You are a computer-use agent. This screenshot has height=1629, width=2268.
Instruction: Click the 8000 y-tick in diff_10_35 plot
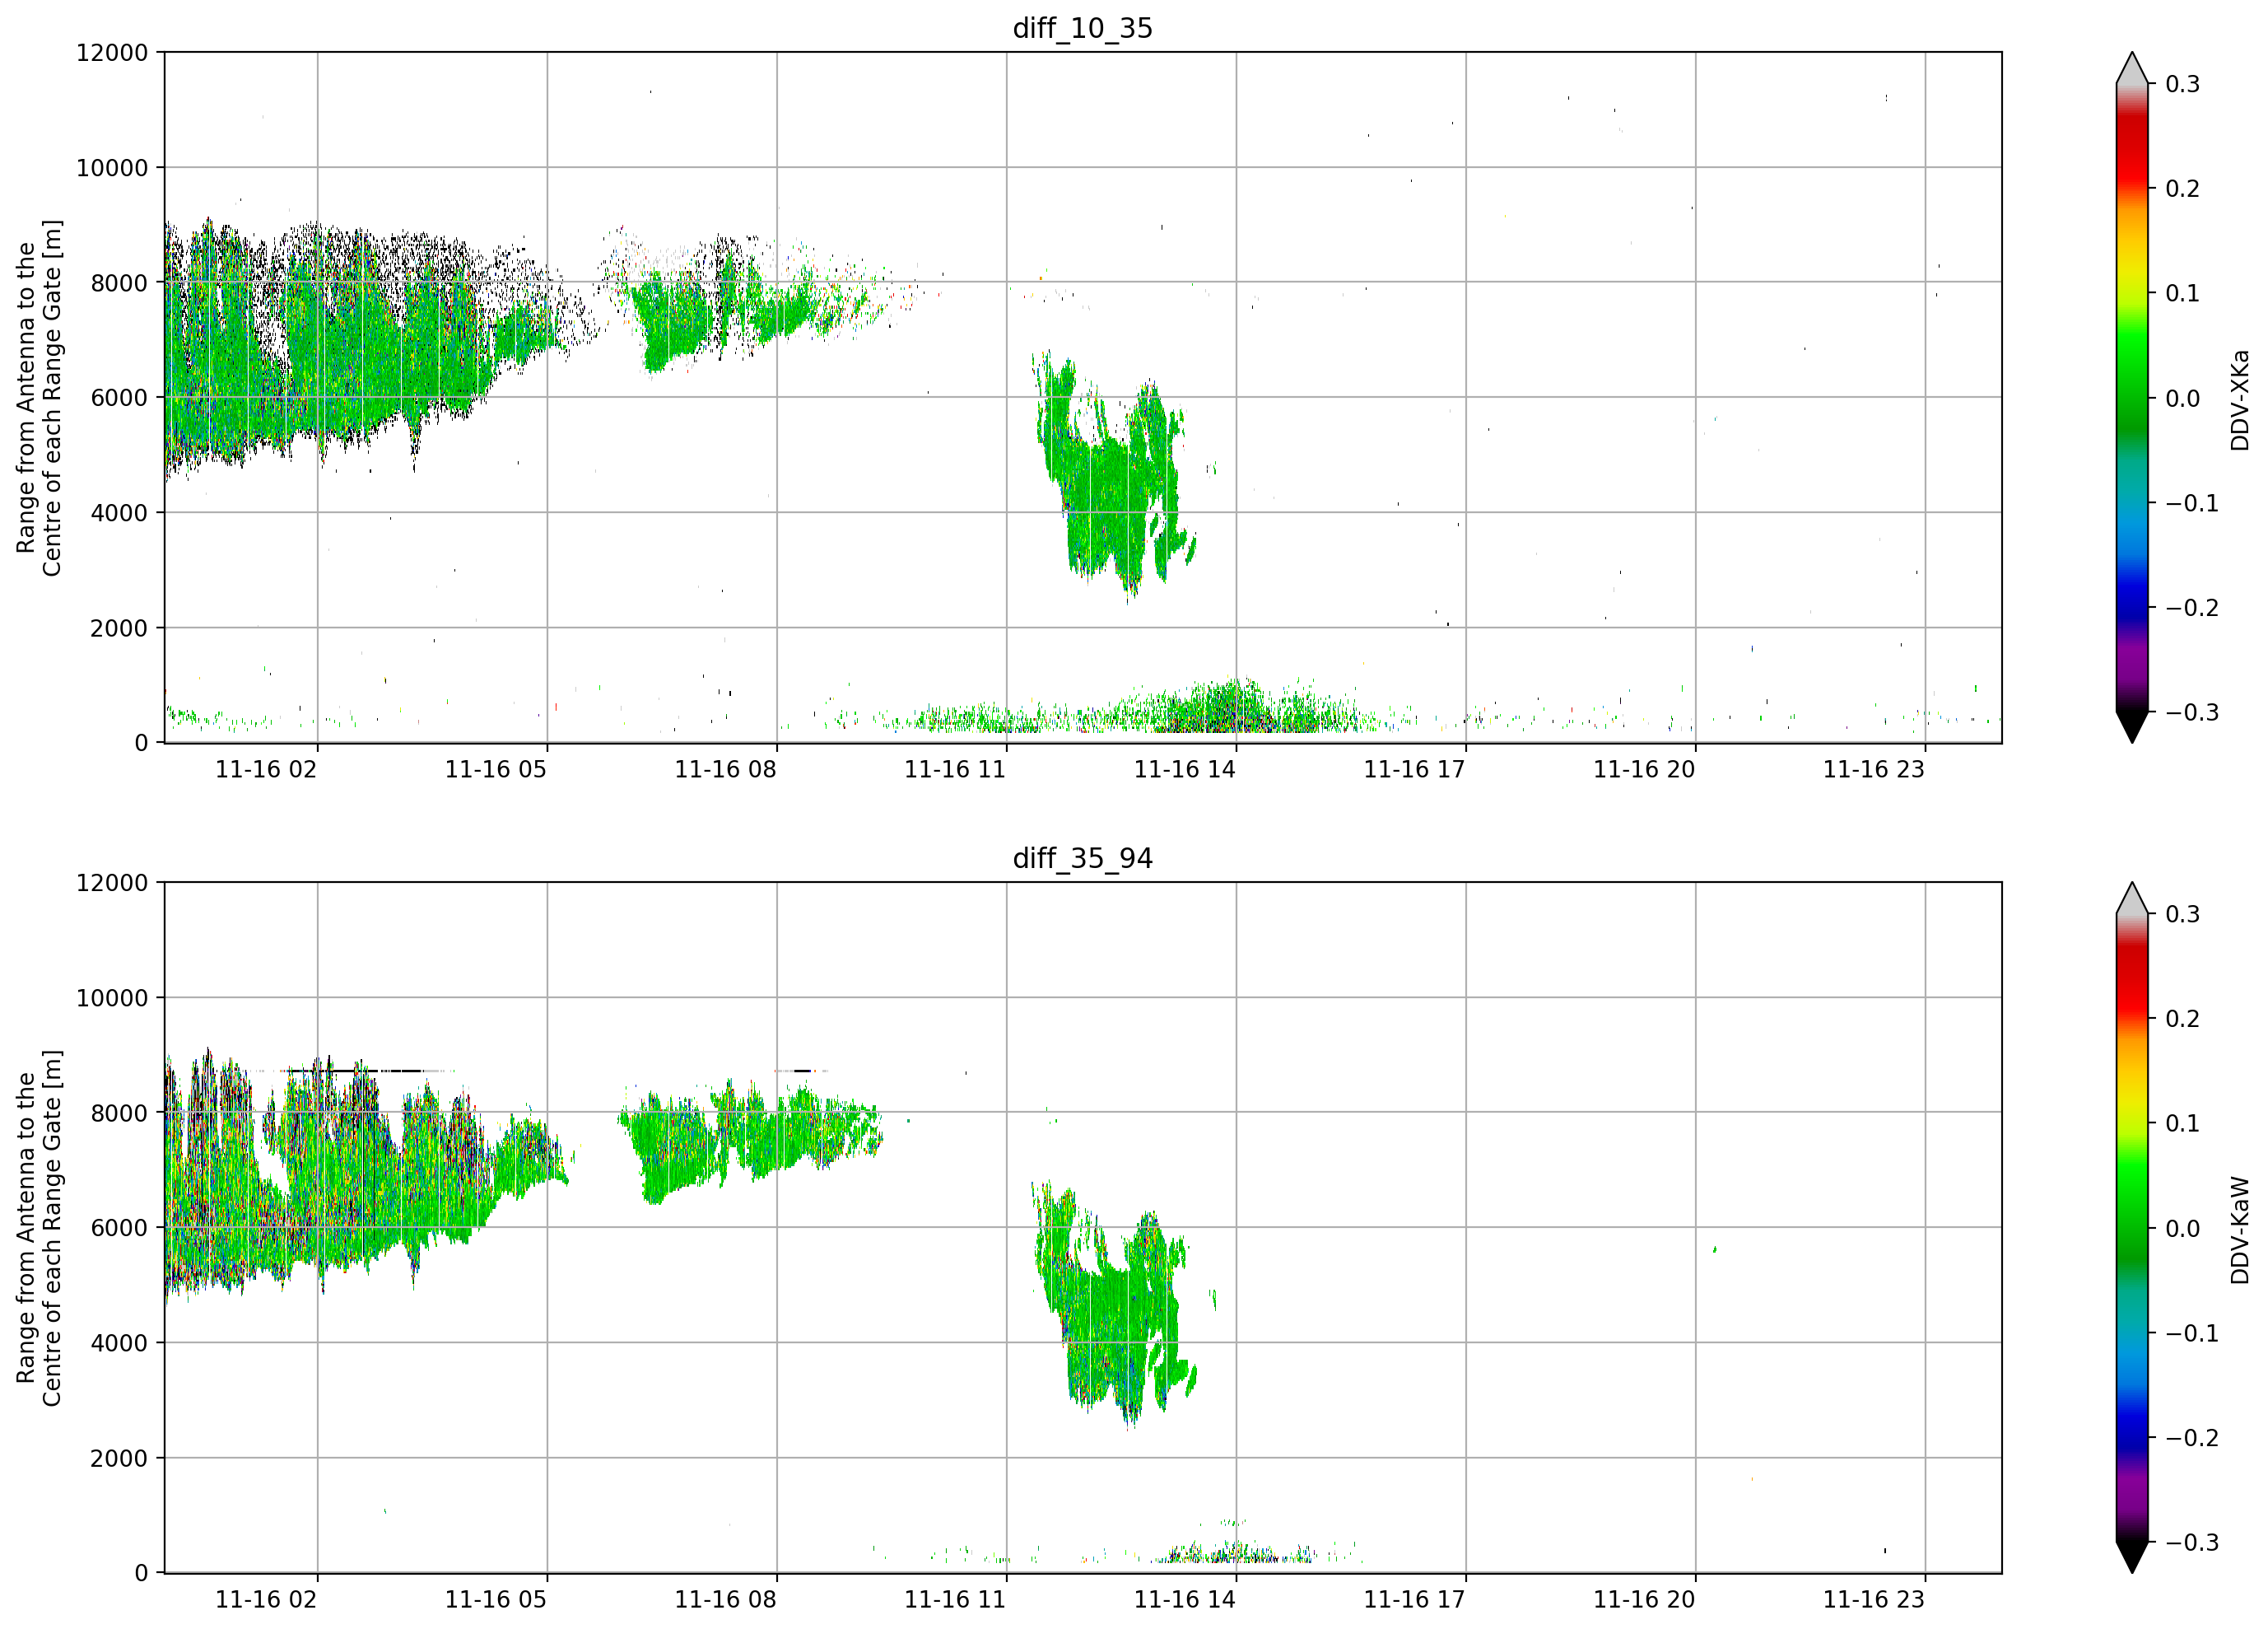pyautogui.click(x=119, y=283)
